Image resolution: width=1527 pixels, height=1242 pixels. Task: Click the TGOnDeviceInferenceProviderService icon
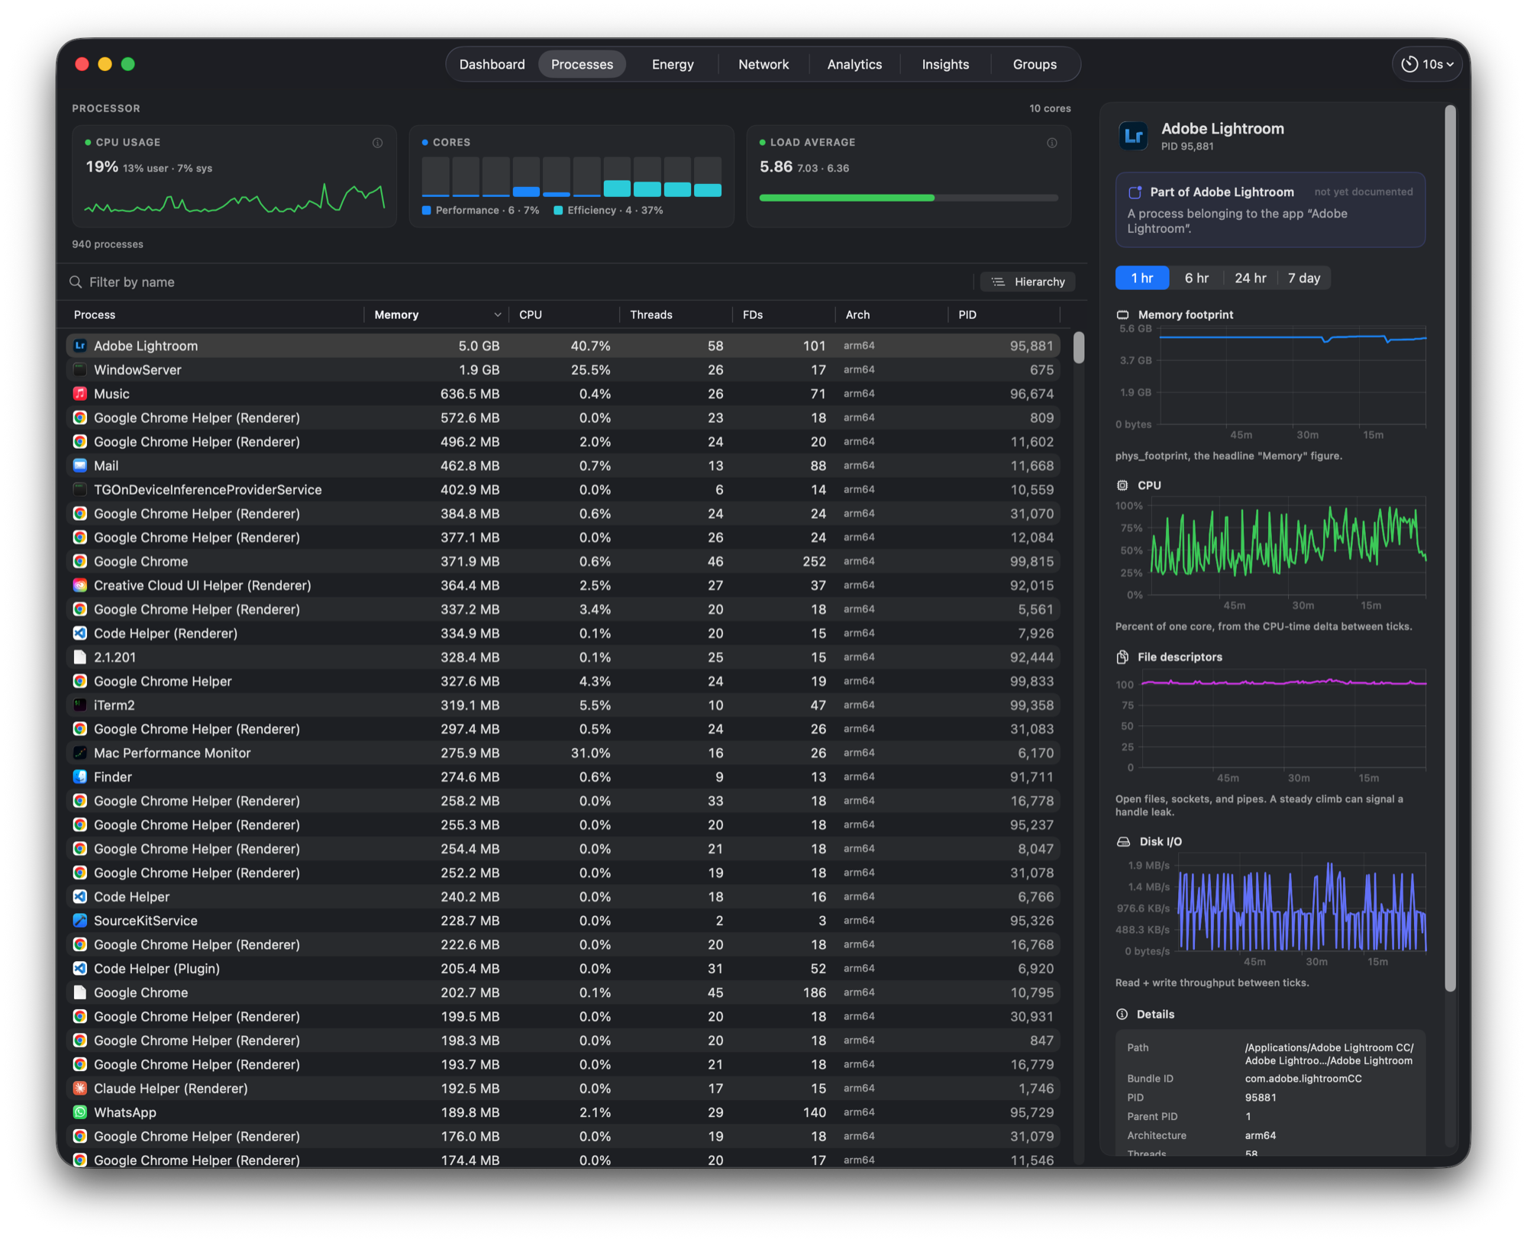pos(79,489)
